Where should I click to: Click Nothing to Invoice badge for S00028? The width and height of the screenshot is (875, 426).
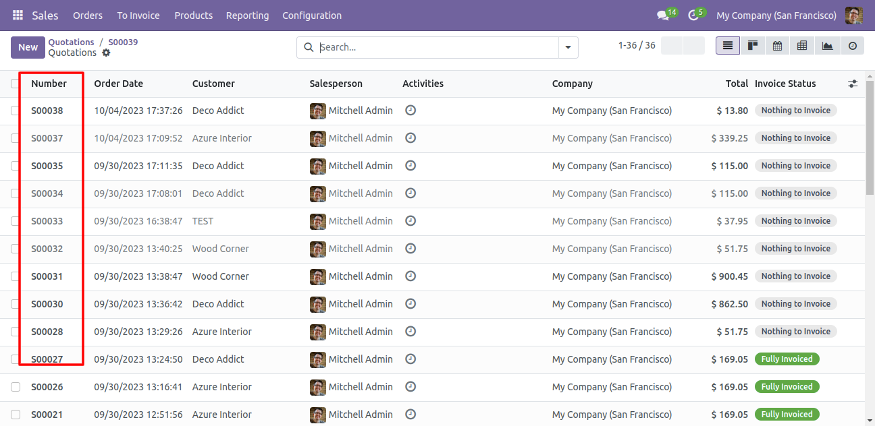click(x=795, y=332)
